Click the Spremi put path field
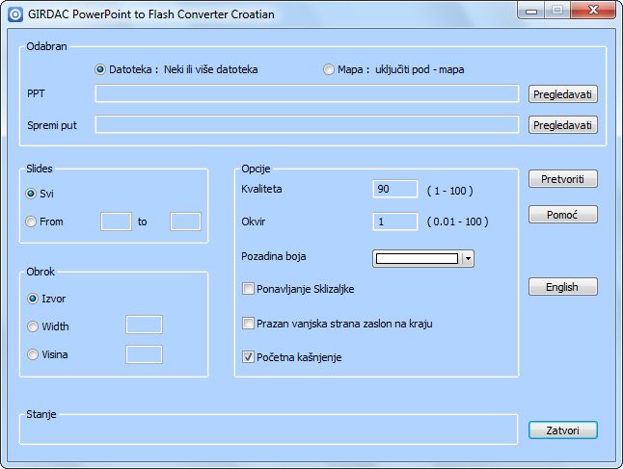Image resolution: width=623 pixels, height=469 pixels. pos(307,124)
